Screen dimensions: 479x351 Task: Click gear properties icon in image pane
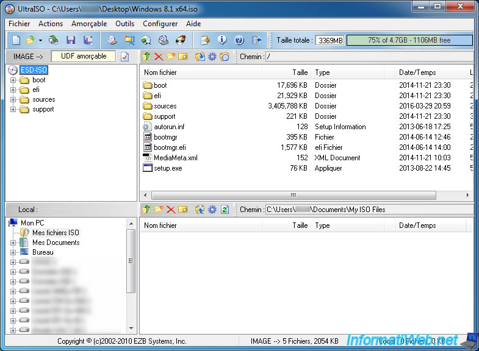pos(212,57)
